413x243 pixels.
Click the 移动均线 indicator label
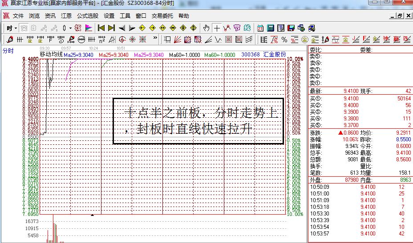tap(51, 55)
